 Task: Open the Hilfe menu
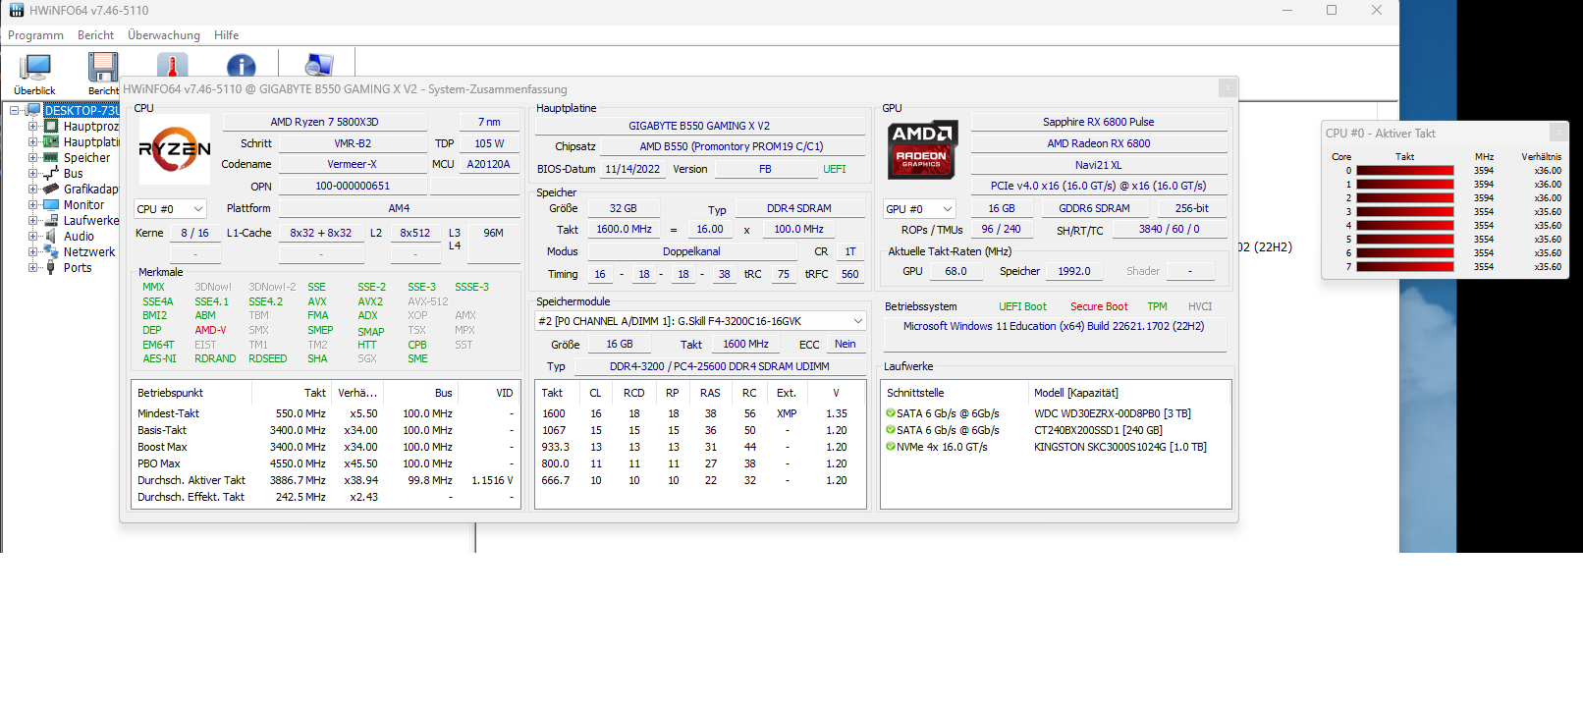click(x=227, y=35)
